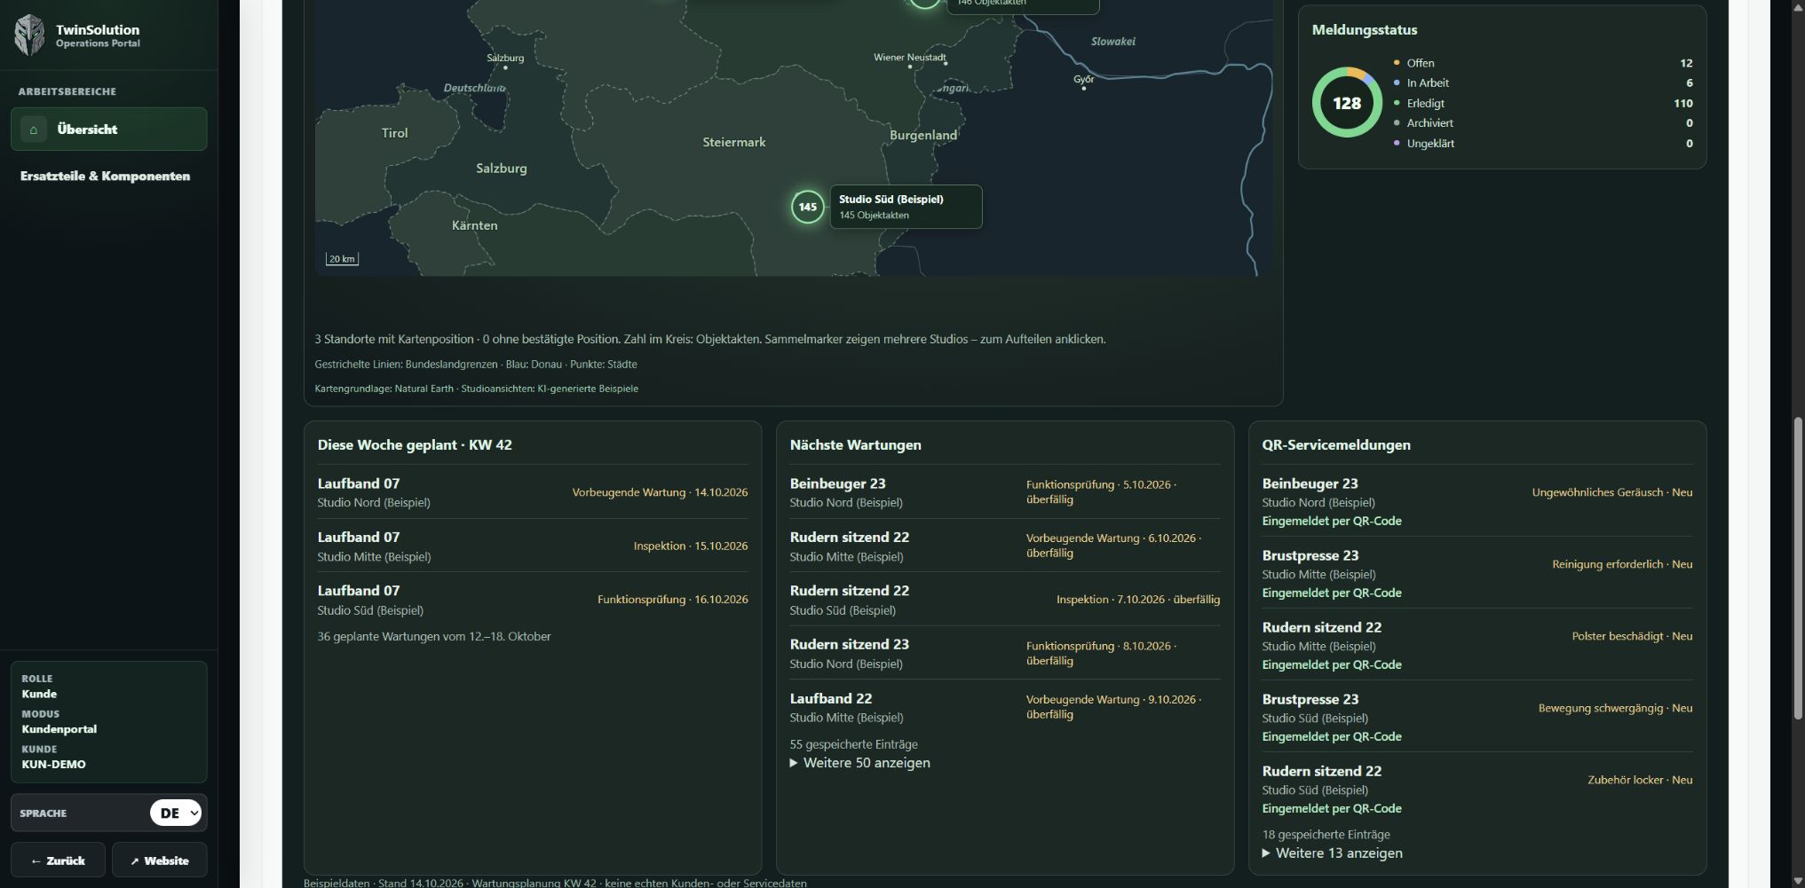Open the Übersicht workspace
Screen dimensions: 1805x888
click(x=108, y=130)
